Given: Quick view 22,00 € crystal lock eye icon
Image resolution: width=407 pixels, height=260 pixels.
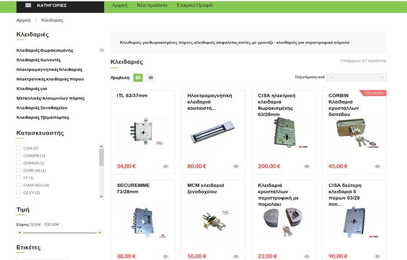Looking at the screenshot, I should point(307,256).
